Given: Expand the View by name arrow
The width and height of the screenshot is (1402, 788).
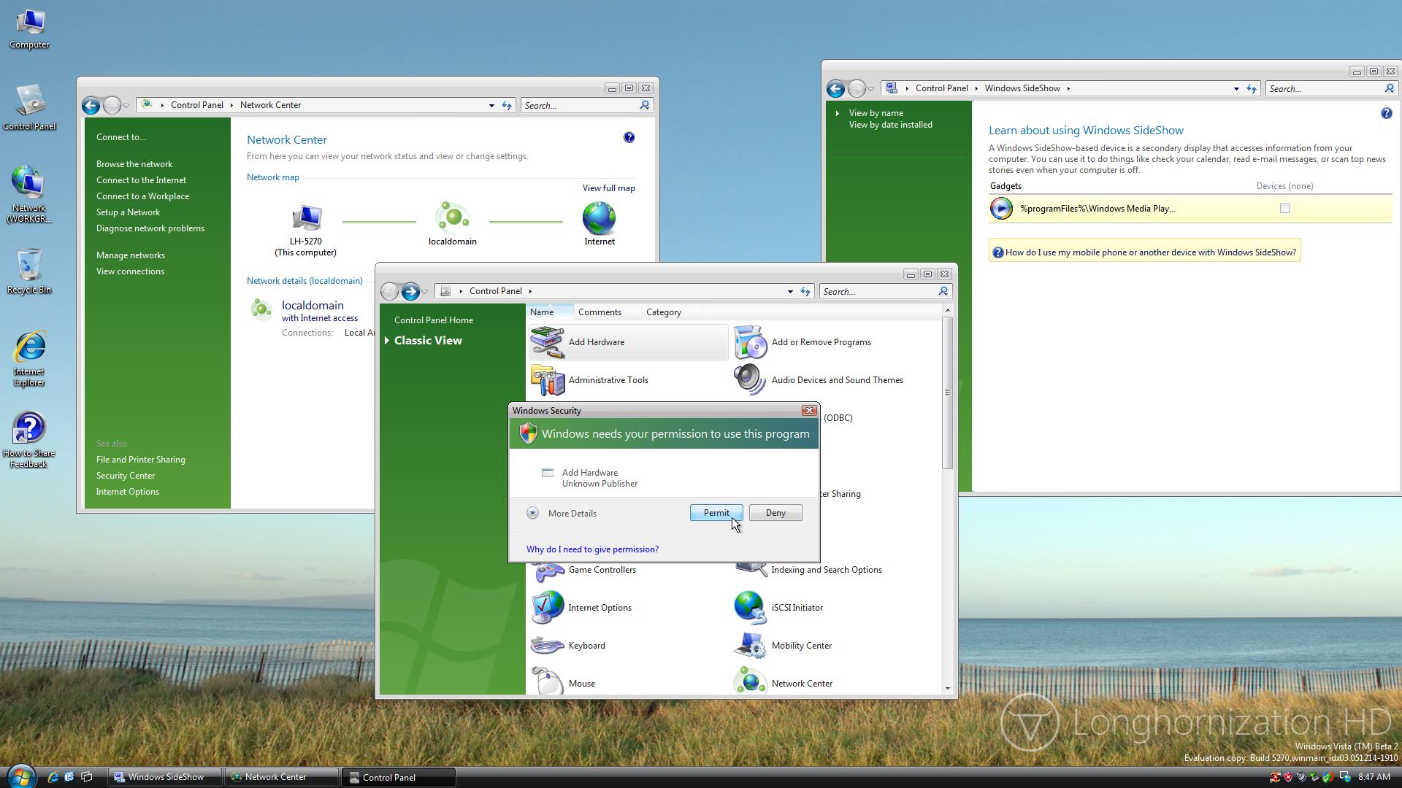Looking at the screenshot, I should point(838,113).
